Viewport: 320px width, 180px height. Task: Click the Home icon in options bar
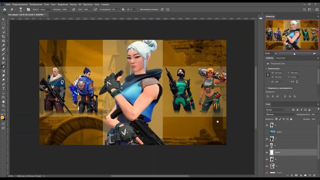click(x=4, y=9)
